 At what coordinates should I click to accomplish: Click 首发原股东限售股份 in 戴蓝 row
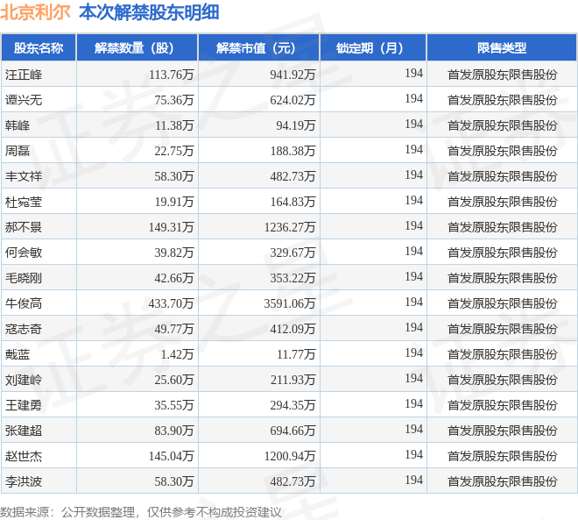(502, 354)
